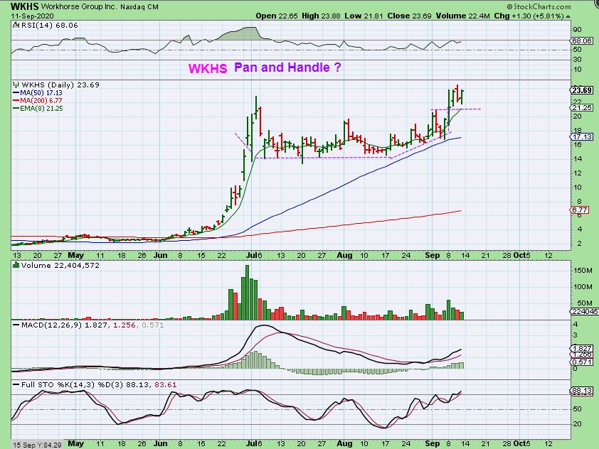Click the Low 21.81 value

(364, 16)
